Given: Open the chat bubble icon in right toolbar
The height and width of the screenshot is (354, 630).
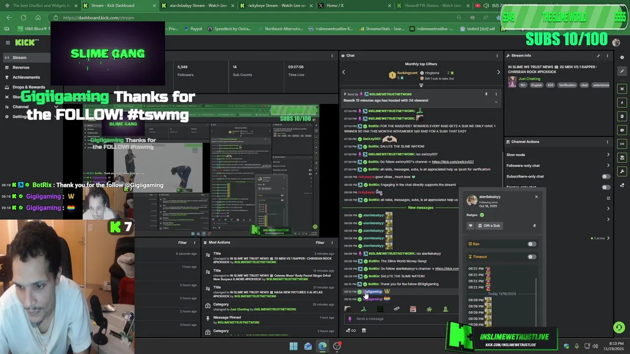Looking at the screenshot, I should (x=622, y=130).
